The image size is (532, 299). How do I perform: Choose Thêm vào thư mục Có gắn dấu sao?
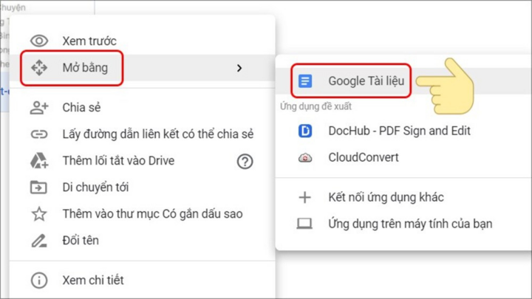142,214
